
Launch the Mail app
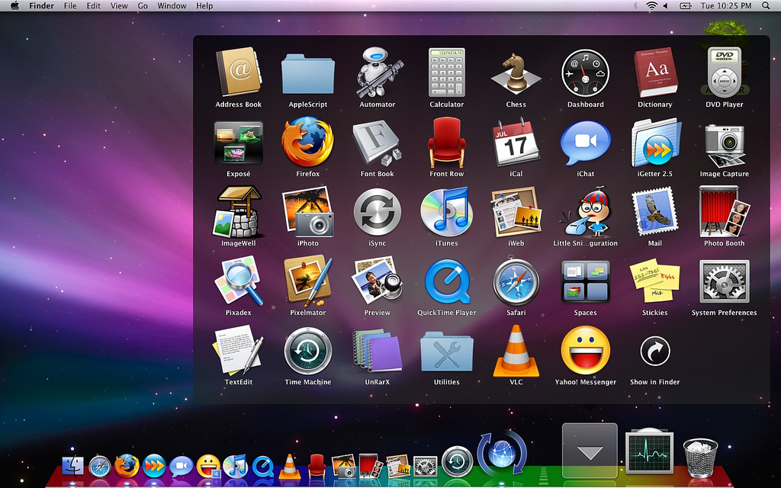click(x=655, y=212)
